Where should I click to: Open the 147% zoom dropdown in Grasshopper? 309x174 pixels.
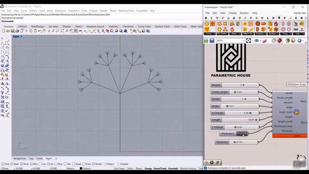[x=243, y=41]
